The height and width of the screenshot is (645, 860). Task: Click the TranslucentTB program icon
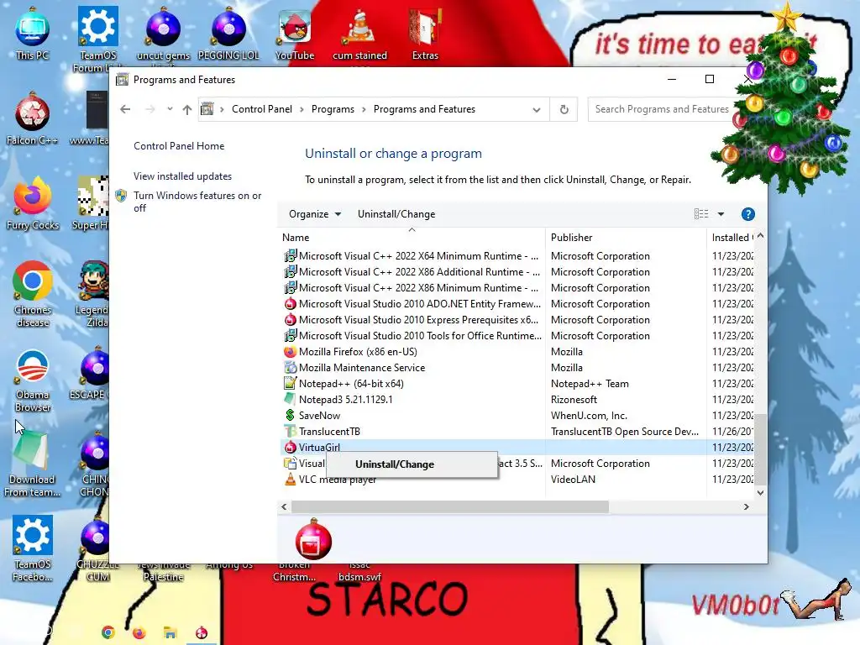[290, 431]
